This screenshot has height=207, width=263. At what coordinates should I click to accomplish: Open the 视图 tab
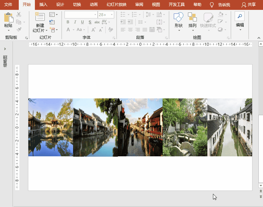coord(156,5)
